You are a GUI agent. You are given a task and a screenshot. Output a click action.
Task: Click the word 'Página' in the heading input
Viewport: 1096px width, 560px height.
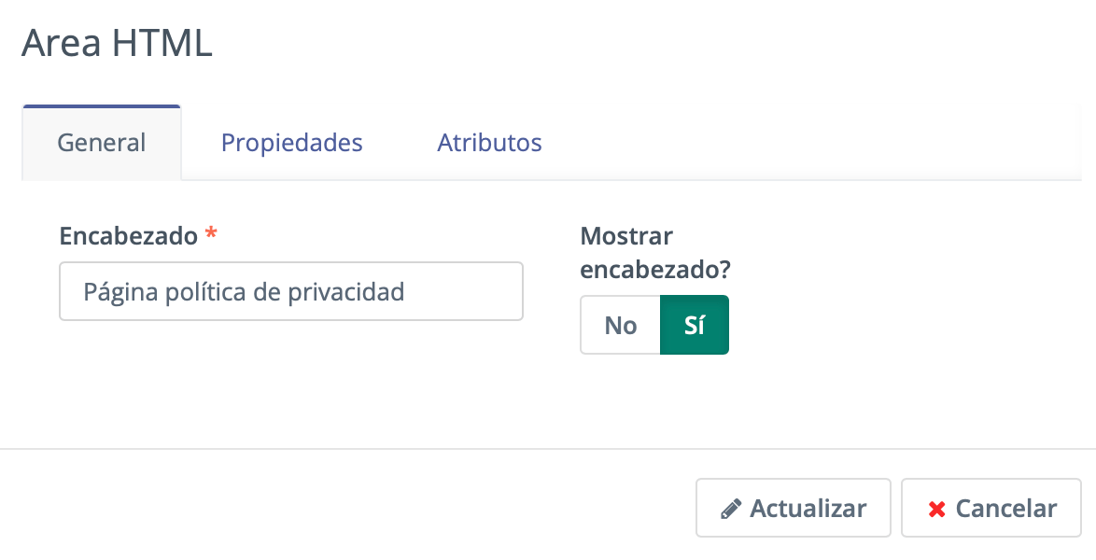(121, 292)
